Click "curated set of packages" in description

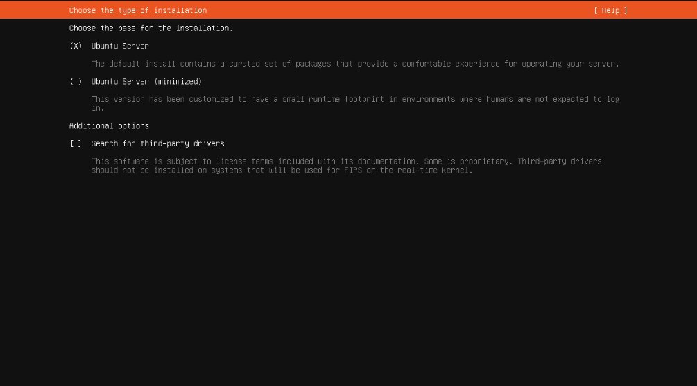pos(280,64)
